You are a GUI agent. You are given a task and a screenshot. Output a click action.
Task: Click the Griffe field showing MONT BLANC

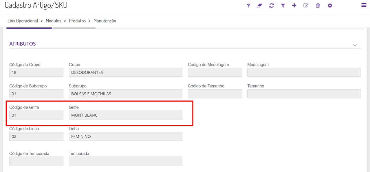pyautogui.click(x=125, y=115)
